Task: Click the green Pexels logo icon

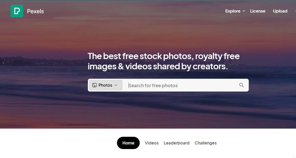Action: tap(17, 11)
